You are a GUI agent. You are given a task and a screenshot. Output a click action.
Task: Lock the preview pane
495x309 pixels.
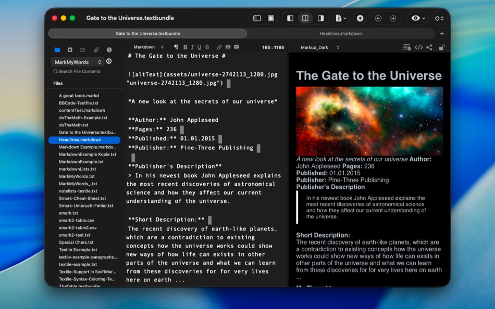(440, 47)
